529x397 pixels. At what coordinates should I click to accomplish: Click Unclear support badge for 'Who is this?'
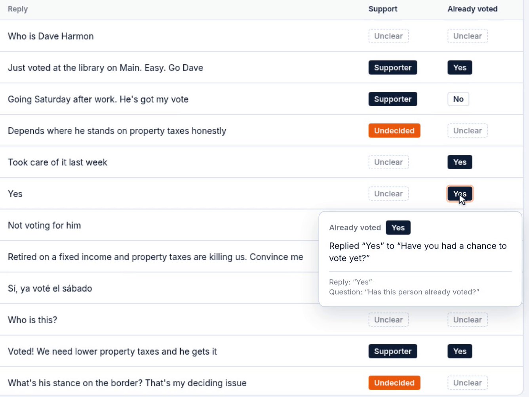click(388, 320)
